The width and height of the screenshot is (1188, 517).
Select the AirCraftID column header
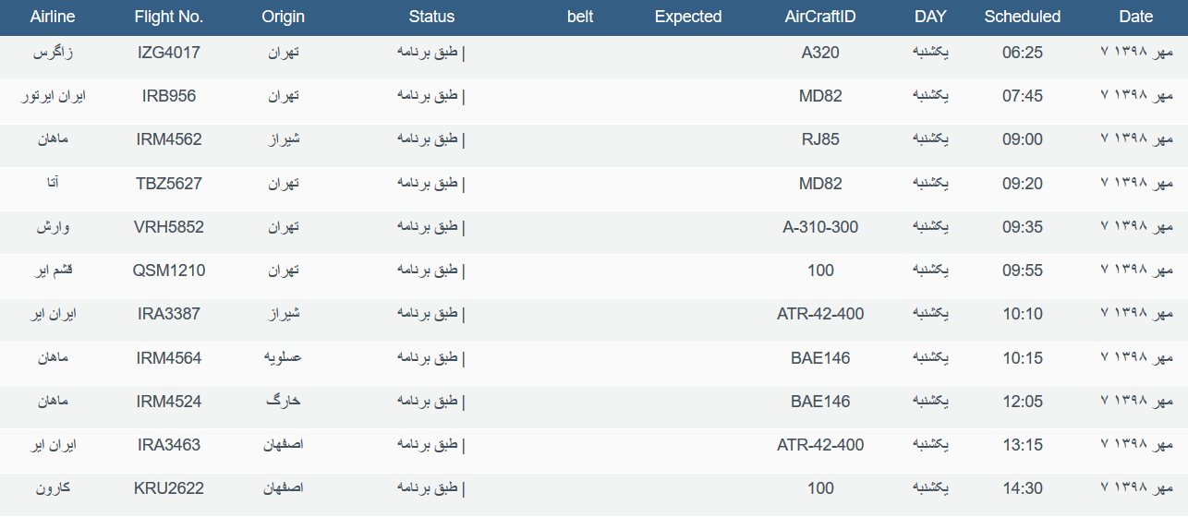(x=820, y=17)
